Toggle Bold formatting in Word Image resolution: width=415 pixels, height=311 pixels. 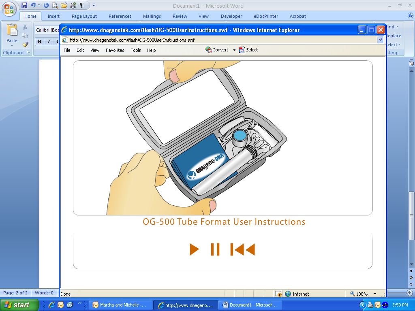point(39,42)
